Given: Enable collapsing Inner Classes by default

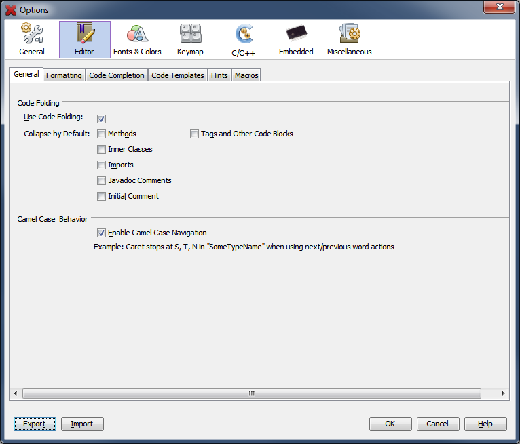Looking at the screenshot, I should click(101, 149).
